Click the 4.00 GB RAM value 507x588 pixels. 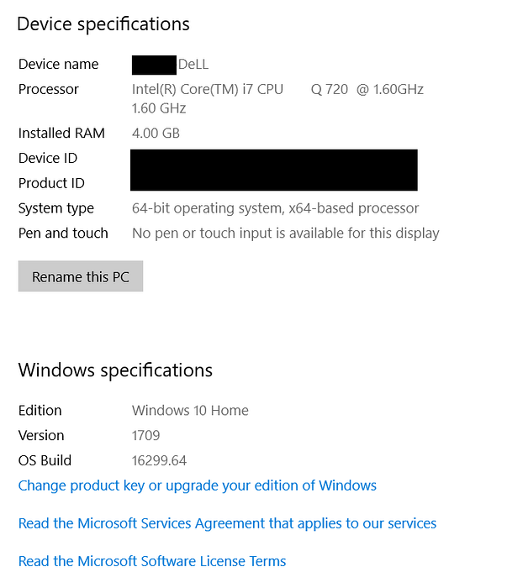click(156, 133)
